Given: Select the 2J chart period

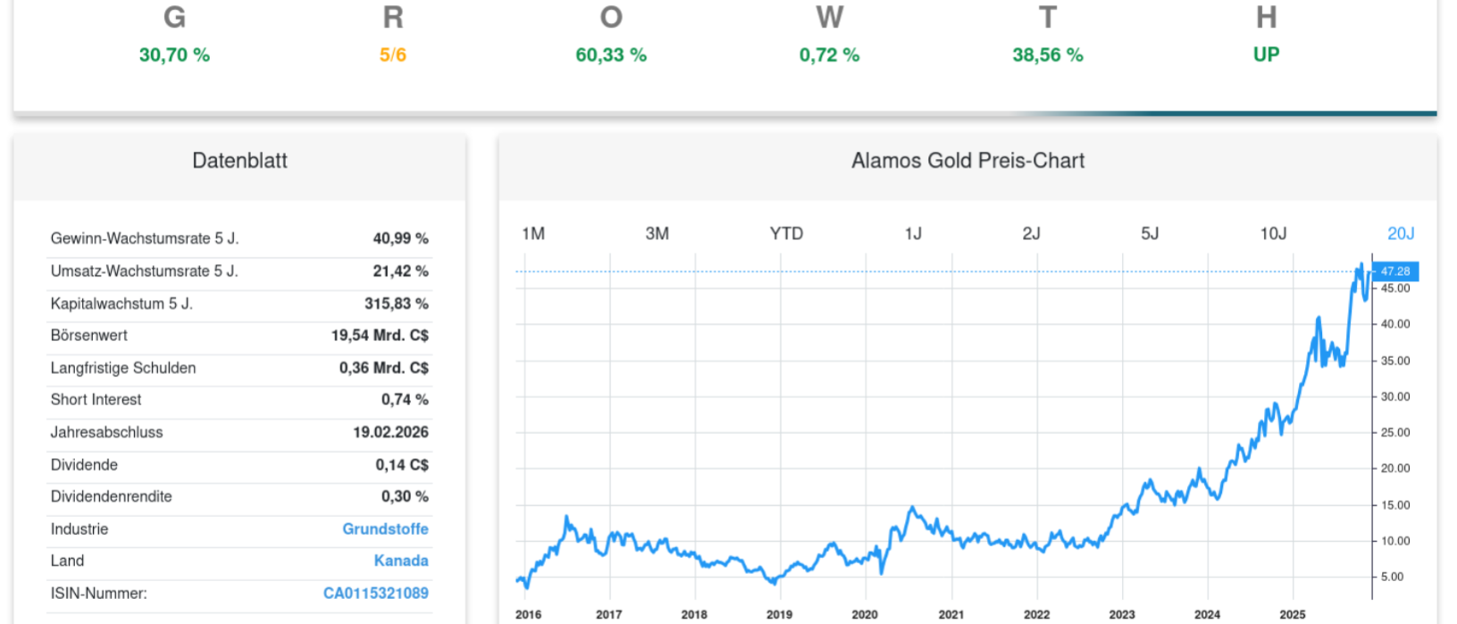Looking at the screenshot, I should (1032, 233).
